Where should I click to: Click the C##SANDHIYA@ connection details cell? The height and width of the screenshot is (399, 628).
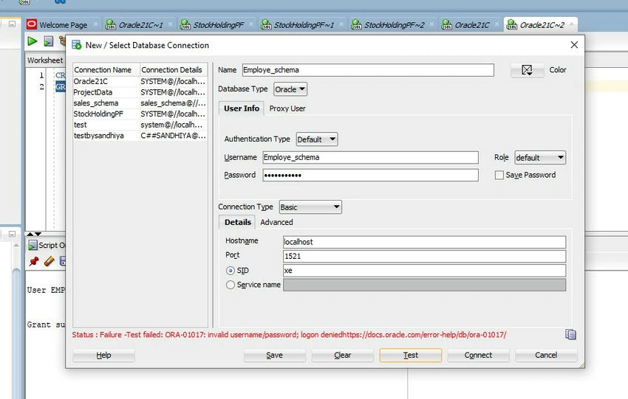coord(173,136)
